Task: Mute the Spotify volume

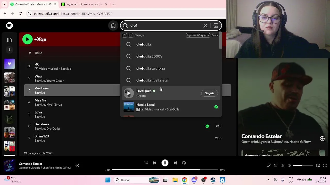Action: pos(289,166)
